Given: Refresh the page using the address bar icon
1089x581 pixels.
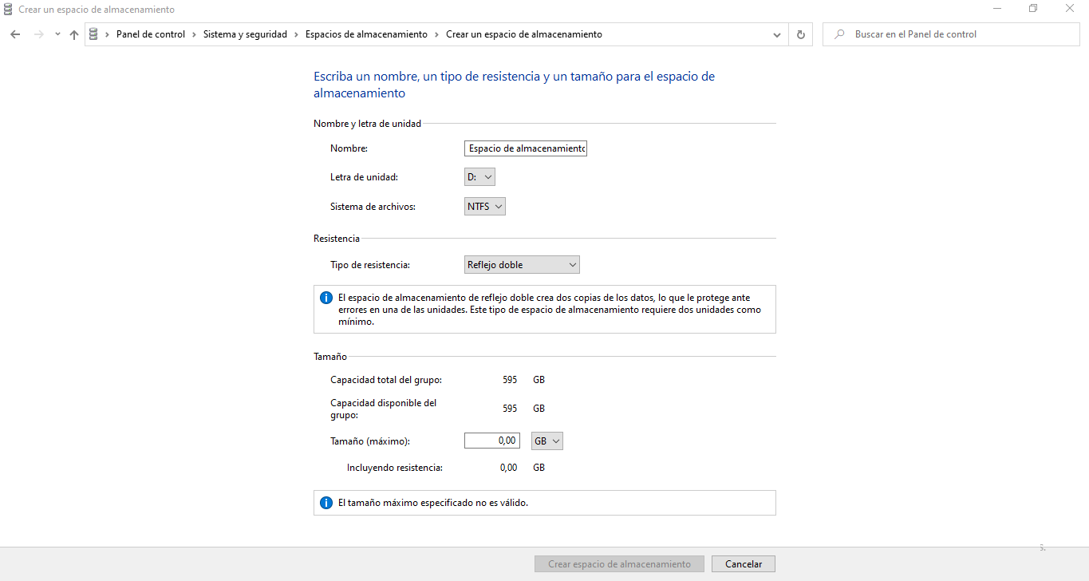Looking at the screenshot, I should tap(801, 34).
